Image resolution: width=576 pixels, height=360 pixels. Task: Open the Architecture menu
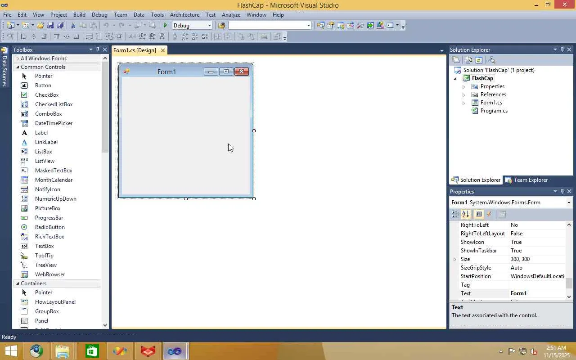coord(184,15)
